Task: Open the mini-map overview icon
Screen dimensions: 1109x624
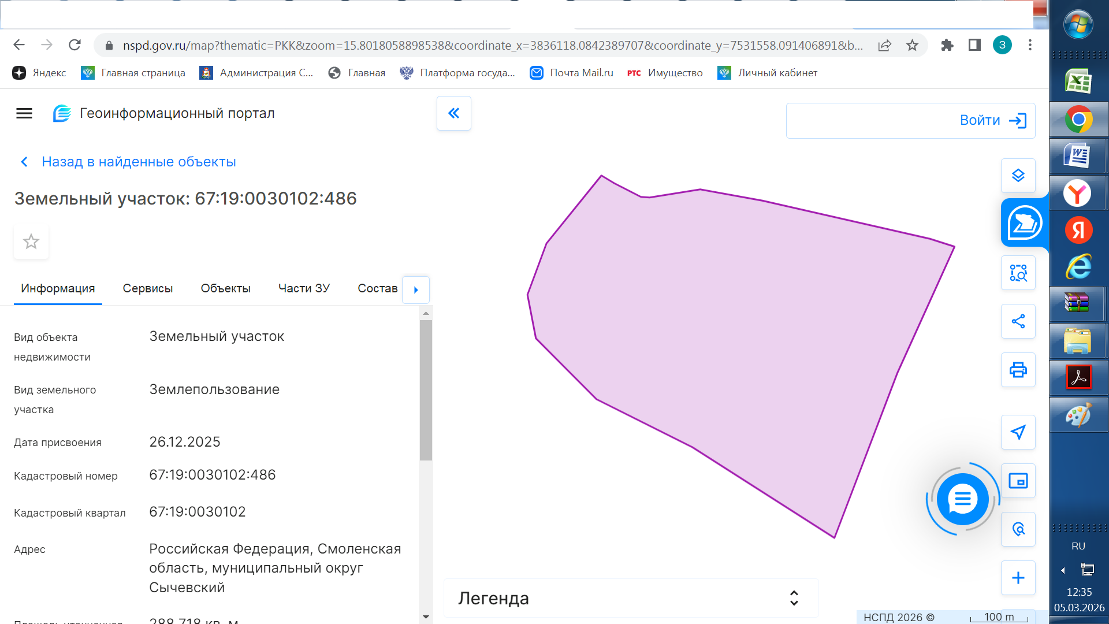Action: coord(1018,481)
